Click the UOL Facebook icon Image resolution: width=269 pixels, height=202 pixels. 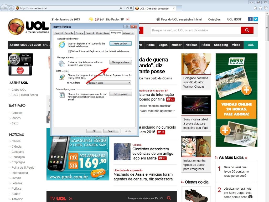250,19
